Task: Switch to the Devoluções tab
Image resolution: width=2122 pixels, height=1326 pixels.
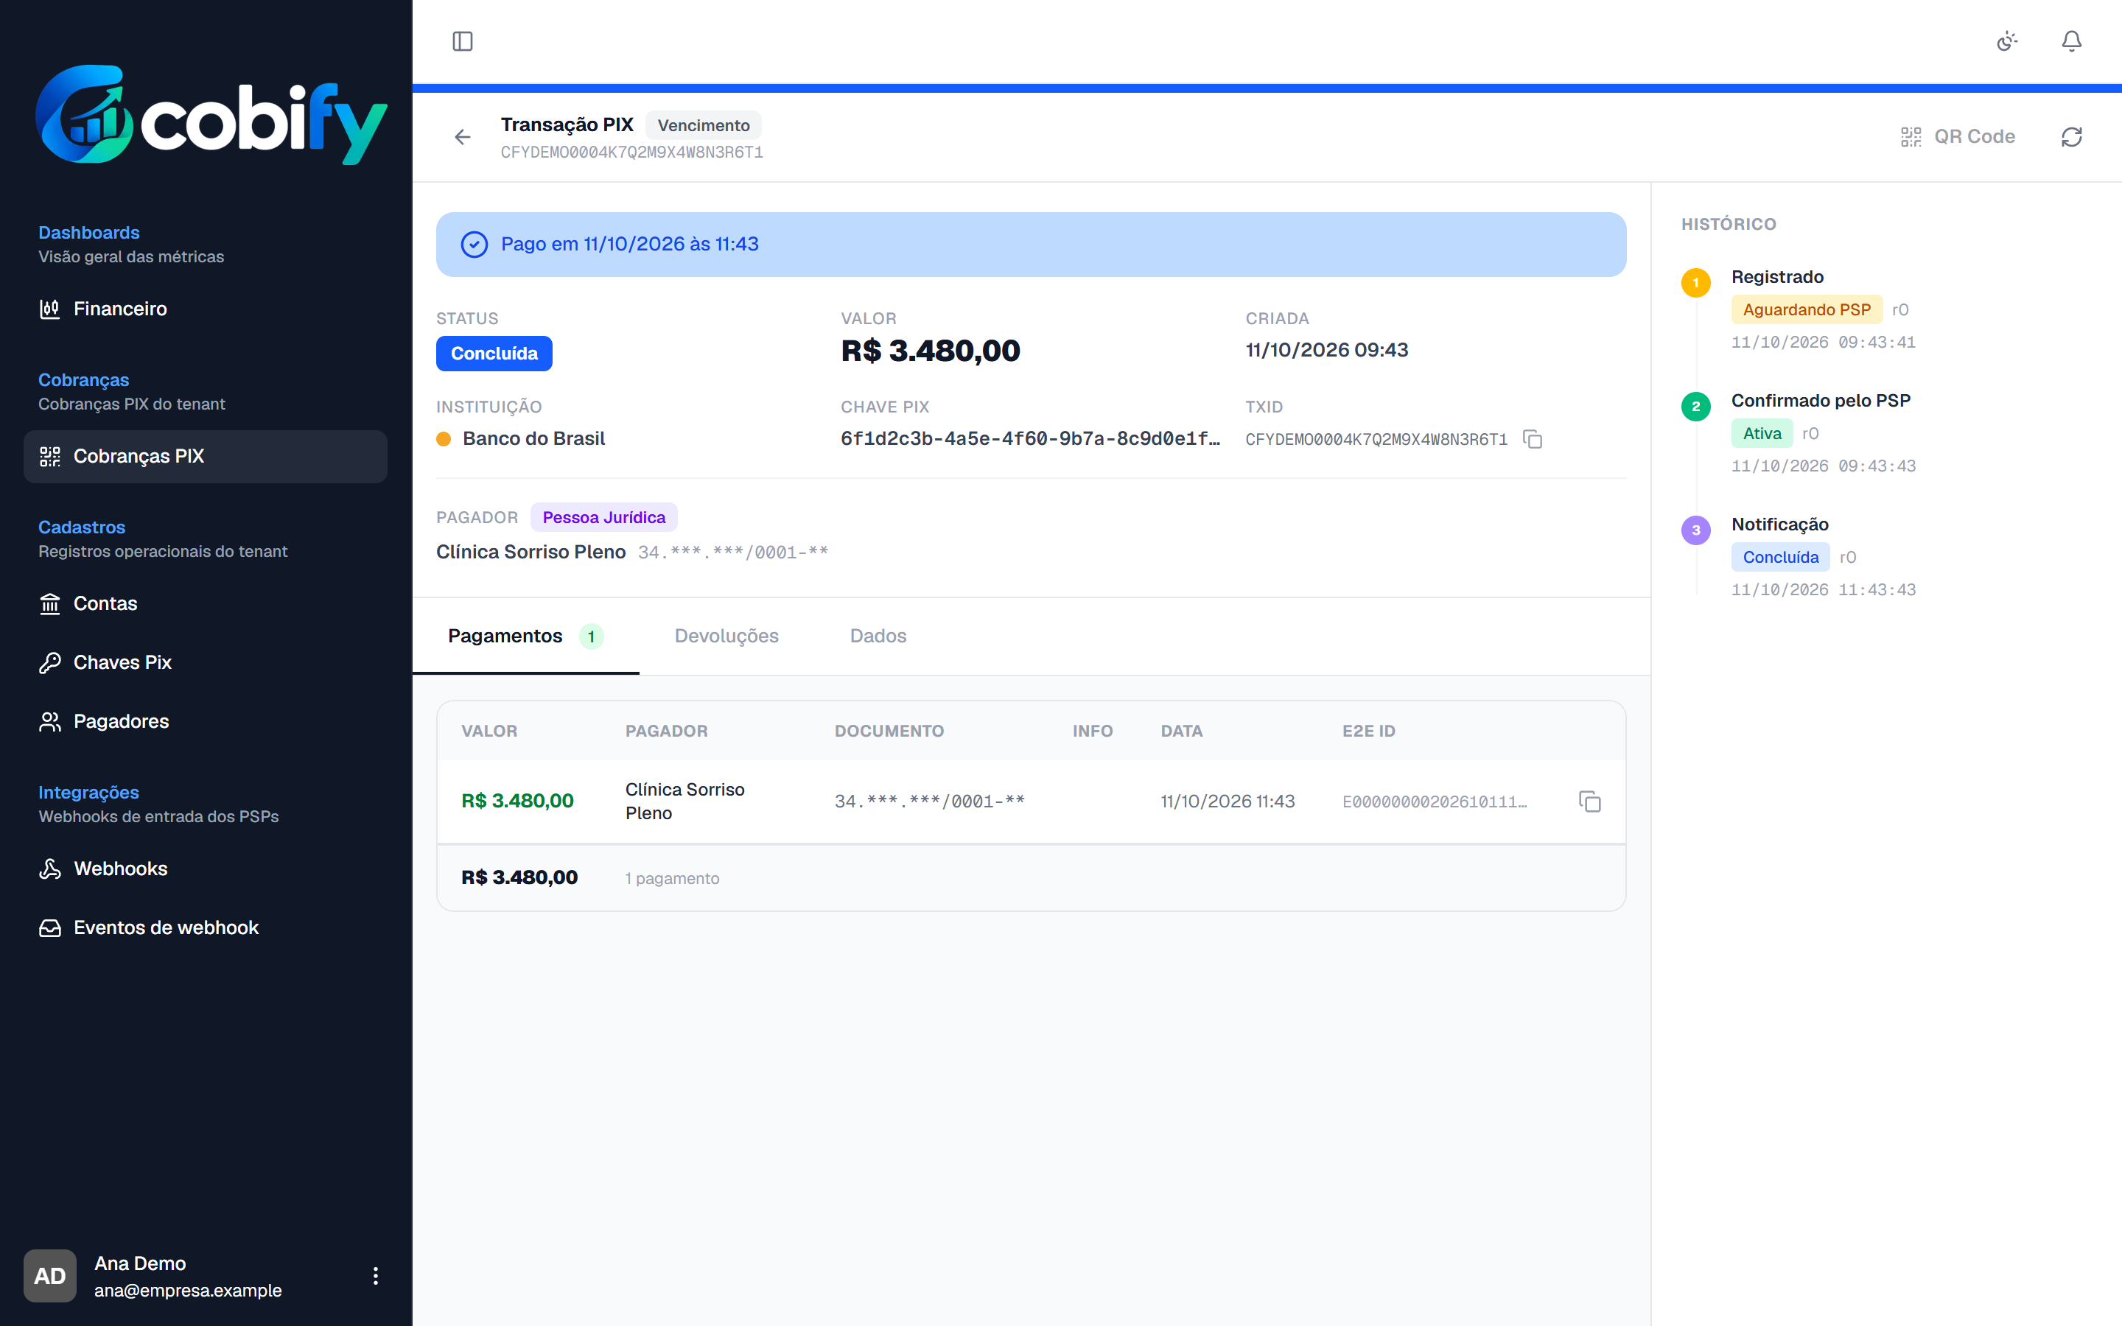Action: pos(726,636)
